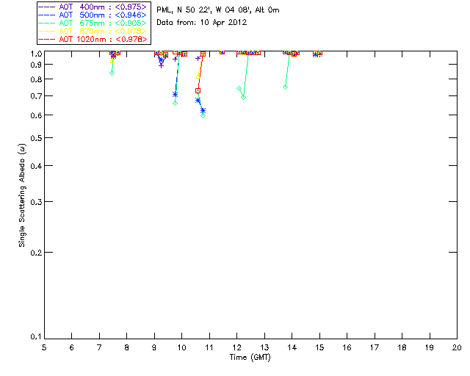Image resolution: width=470 pixels, height=376 pixels.
Task: Click the 15 tick label on time axis
Action: (x=319, y=347)
